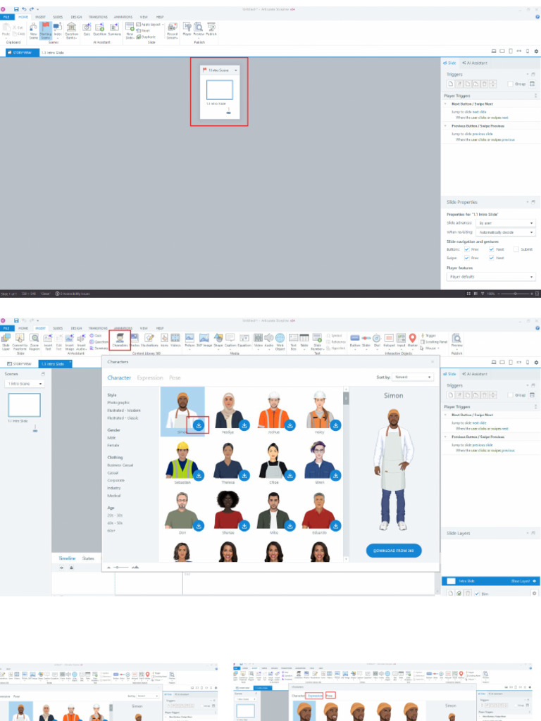Toggle the Group checkbox in Triggers
Image resolution: width=541 pixels, height=721 pixels.
tap(511, 84)
